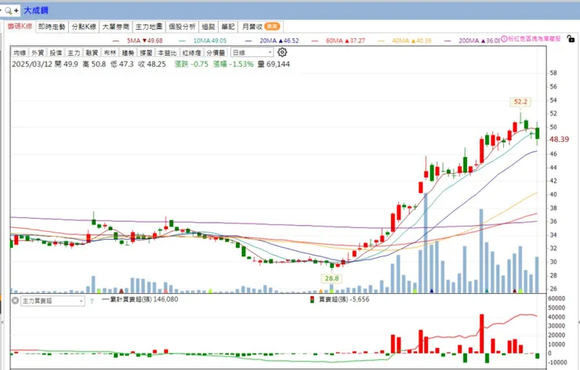580x370 pixels.
Task: Click the 累計買賣超(張) 146,080 readout
Action: (x=140, y=299)
